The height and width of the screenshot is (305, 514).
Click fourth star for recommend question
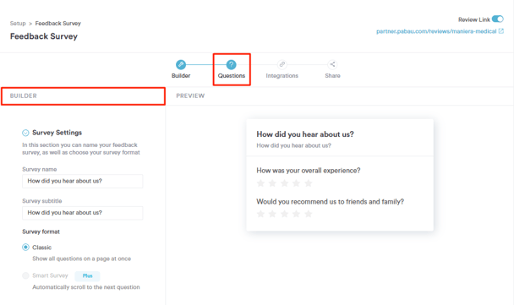[297, 214]
